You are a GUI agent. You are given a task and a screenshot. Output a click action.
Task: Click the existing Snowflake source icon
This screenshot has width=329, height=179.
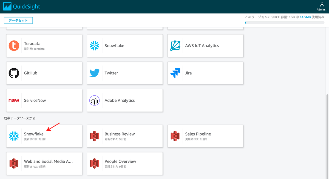[14, 136]
